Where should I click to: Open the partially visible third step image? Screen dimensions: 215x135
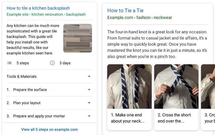tap(208, 87)
